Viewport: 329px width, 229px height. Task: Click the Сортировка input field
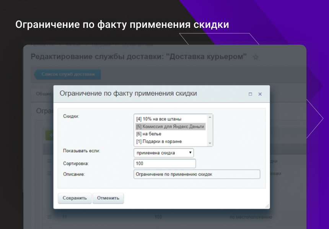[x=164, y=163]
